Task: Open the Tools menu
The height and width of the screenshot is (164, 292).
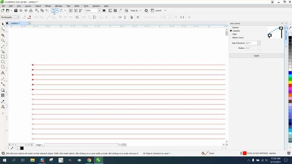Action: (86, 6)
